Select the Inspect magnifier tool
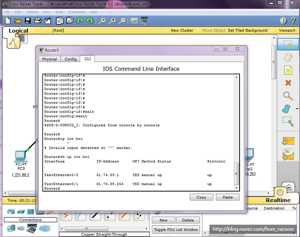Screen dimensions: 300x237 288,96
